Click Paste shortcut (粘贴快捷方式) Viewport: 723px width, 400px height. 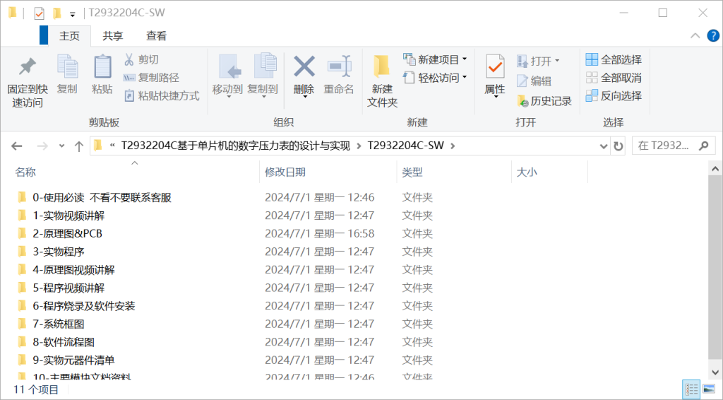(x=162, y=96)
